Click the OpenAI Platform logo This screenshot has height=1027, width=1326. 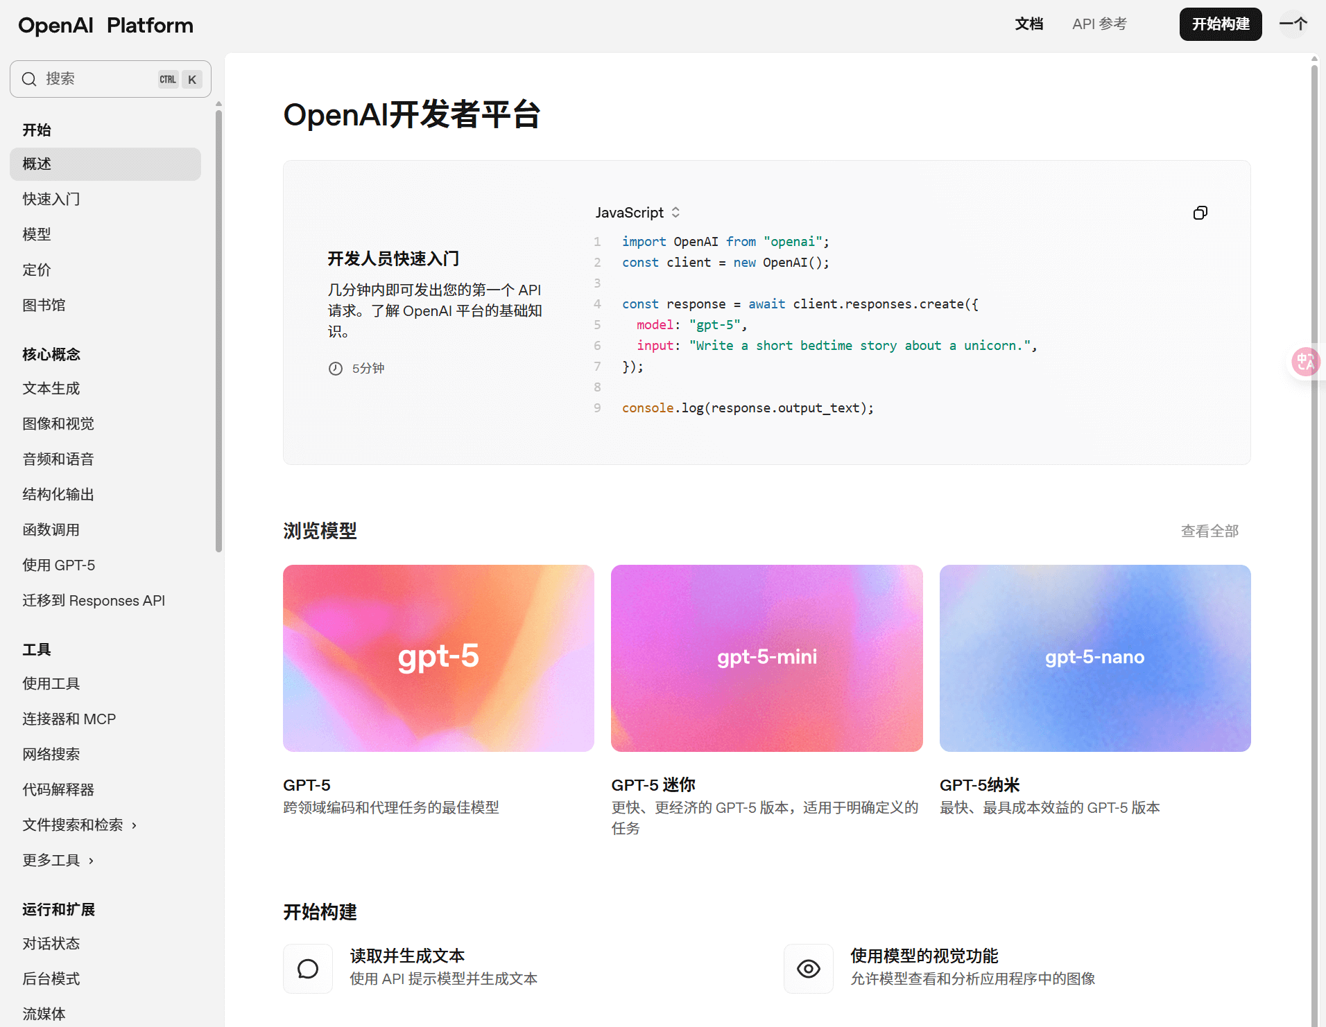(105, 26)
